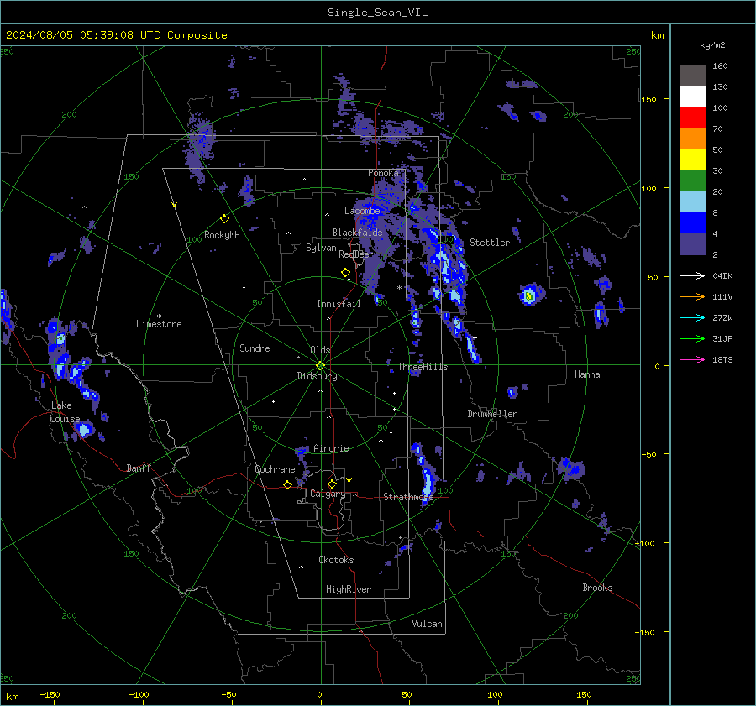Choose the green 31JP arrow symbol
Image resolution: width=756 pixels, height=706 pixels.
pyautogui.click(x=692, y=339)
